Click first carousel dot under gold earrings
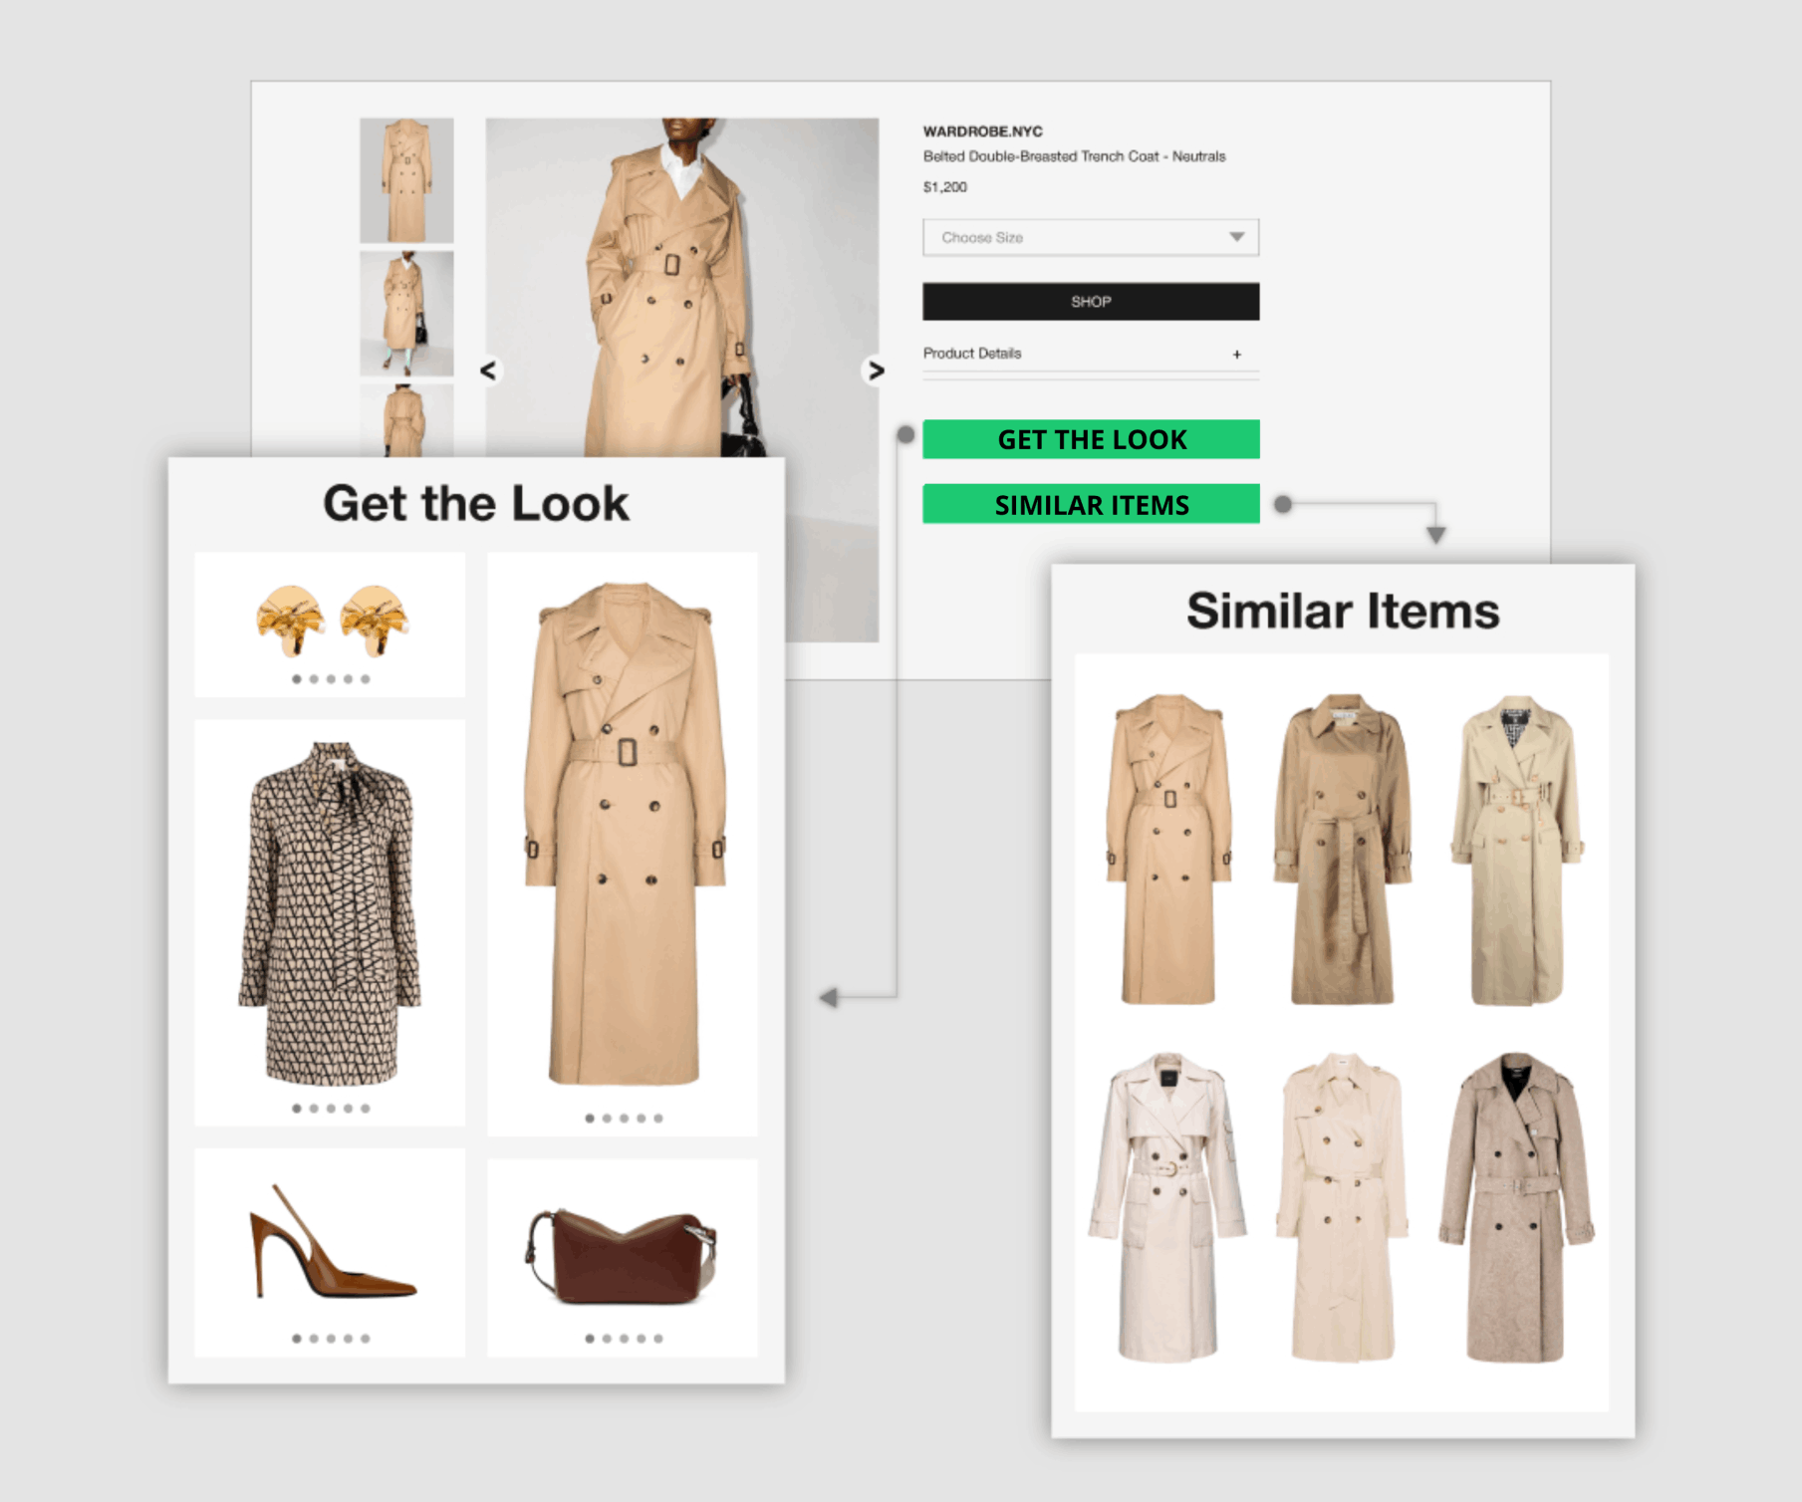The height and width of the screenshot is (1502, 1802). click(297, 679)
